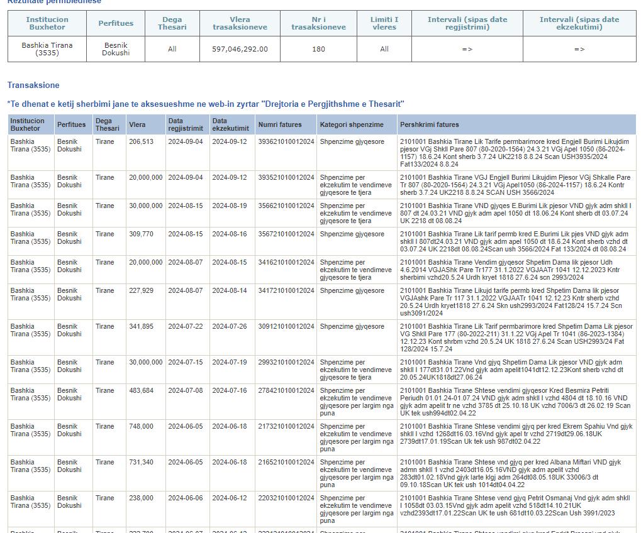Select the total value 597,046,292.00 cell

[x=240, y=49]
